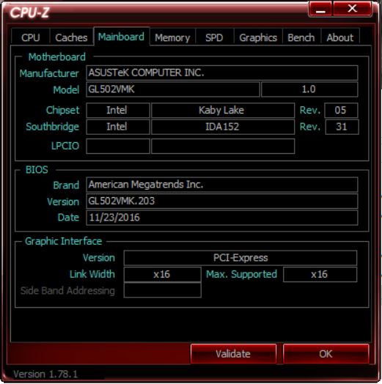Open the Bench tab

tap(301, 37)
